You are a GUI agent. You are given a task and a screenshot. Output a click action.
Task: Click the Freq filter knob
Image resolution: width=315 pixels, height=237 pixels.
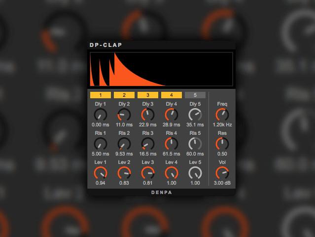(x=222, y=115)
